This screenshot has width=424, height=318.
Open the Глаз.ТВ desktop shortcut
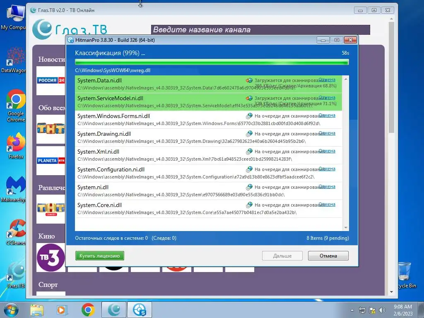coord(16,275)
